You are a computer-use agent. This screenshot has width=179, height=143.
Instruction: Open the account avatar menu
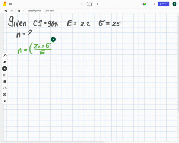(x=174, y=4)
